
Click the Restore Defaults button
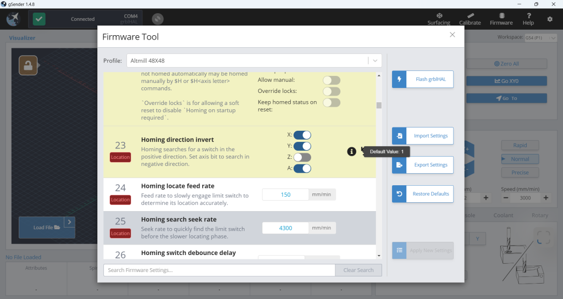[x=422, y=194]
